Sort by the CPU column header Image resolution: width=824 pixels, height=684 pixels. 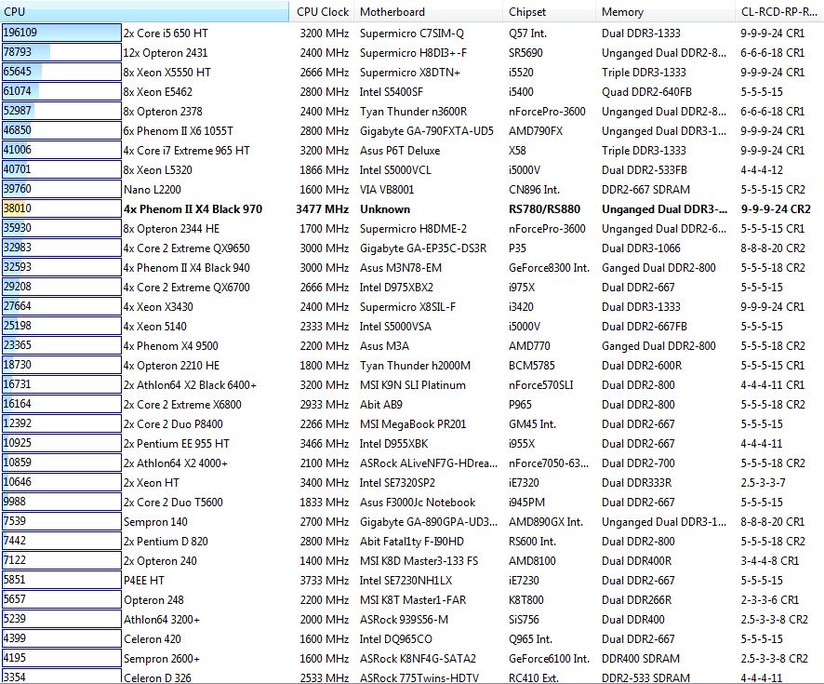click(x=144, y=11)
